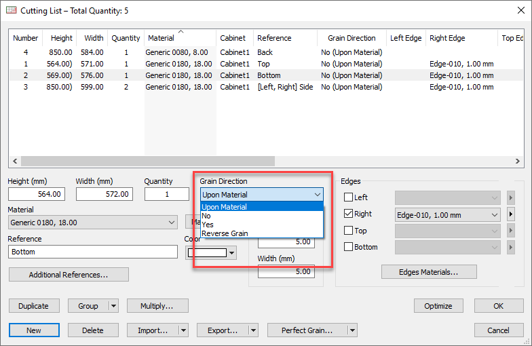Viewport: 532px width, 346px height.
Task: Sort by the Right Edge column header
Action: [x=461, y=38]
